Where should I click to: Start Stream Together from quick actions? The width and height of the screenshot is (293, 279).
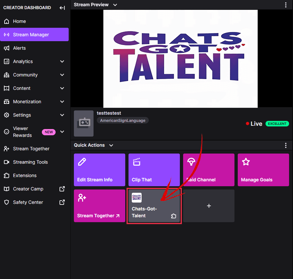click(x=99, y=206)
